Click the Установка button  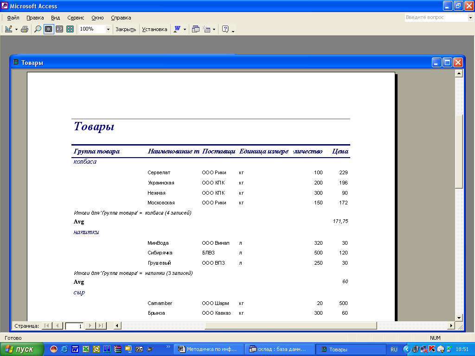pos(154,29)
